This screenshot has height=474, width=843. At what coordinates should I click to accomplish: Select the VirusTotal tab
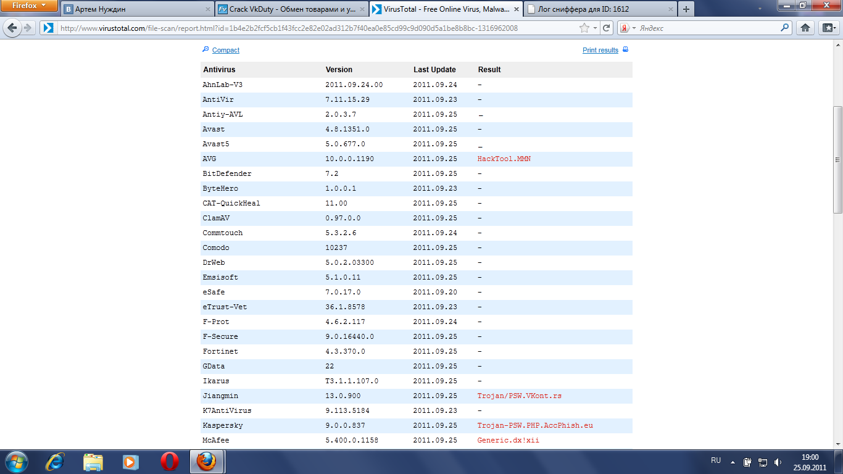(446, 9)
